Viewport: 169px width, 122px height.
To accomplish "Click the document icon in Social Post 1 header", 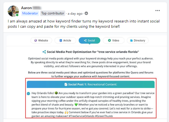I will point(65,84).
